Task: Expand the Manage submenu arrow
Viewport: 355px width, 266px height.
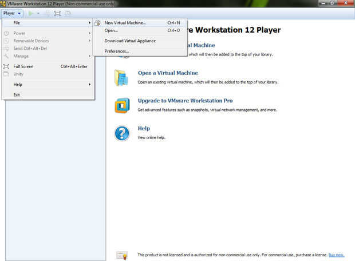Action: coord(90,56)
